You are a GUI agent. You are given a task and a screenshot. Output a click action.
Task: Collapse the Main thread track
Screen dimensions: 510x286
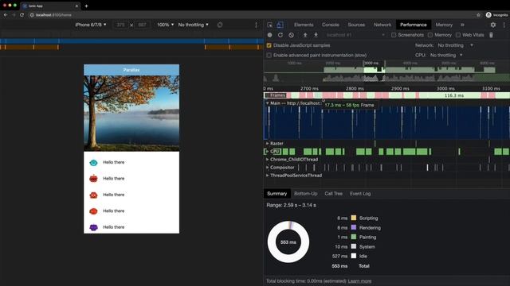[x=268, y=103]
